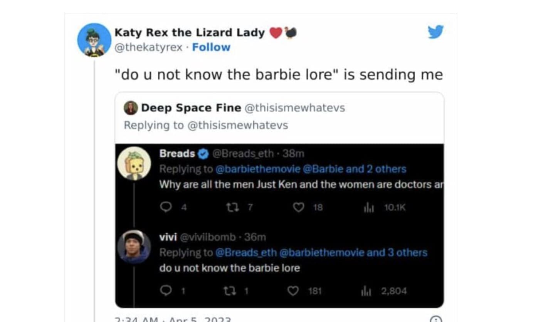Follow @thekatyrex via Follow link
This screenshot has width=538, height=322.
pyautogui.click(x=211, y=47)
